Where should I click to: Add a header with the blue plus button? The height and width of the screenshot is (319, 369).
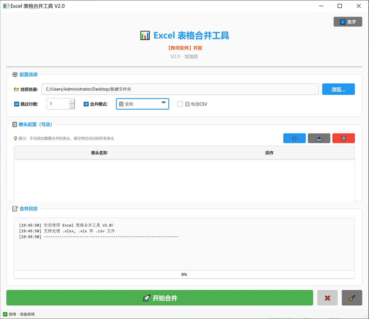click(x=294, y=138)
